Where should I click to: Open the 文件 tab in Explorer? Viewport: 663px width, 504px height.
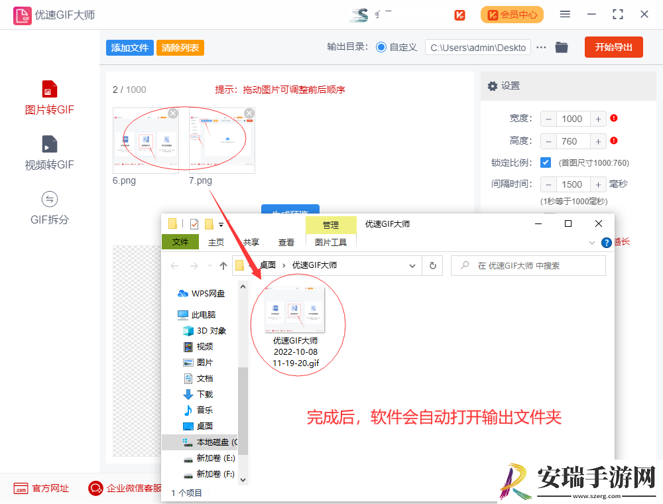click(180, 242)
